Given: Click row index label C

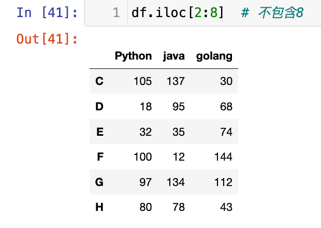Looking at the screenshot, I should [99, 81].
